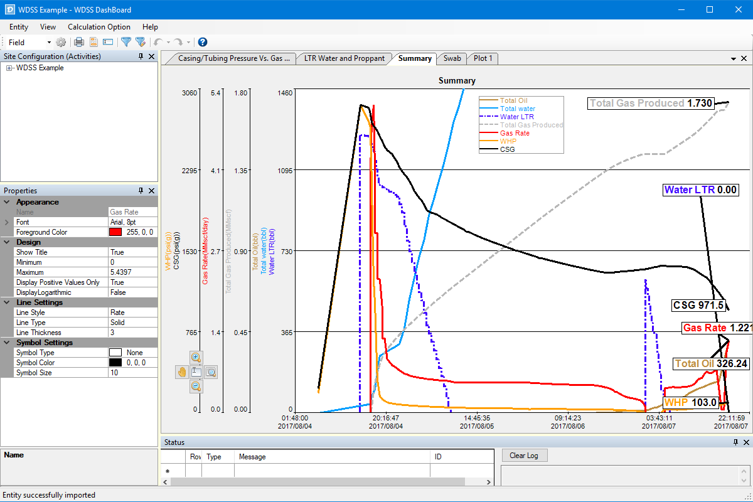Click the red Foreground Color swatch
Image resolution: width=753 pixels, height=502 pixels.
tap(115, 232)
